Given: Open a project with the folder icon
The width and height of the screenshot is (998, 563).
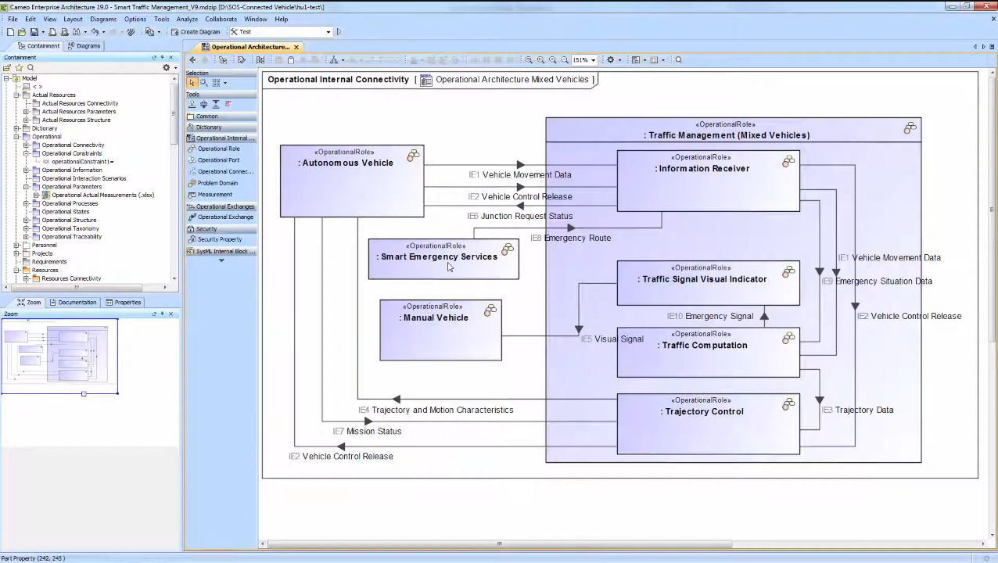Looking at the screenshot, I should (22, 32).
